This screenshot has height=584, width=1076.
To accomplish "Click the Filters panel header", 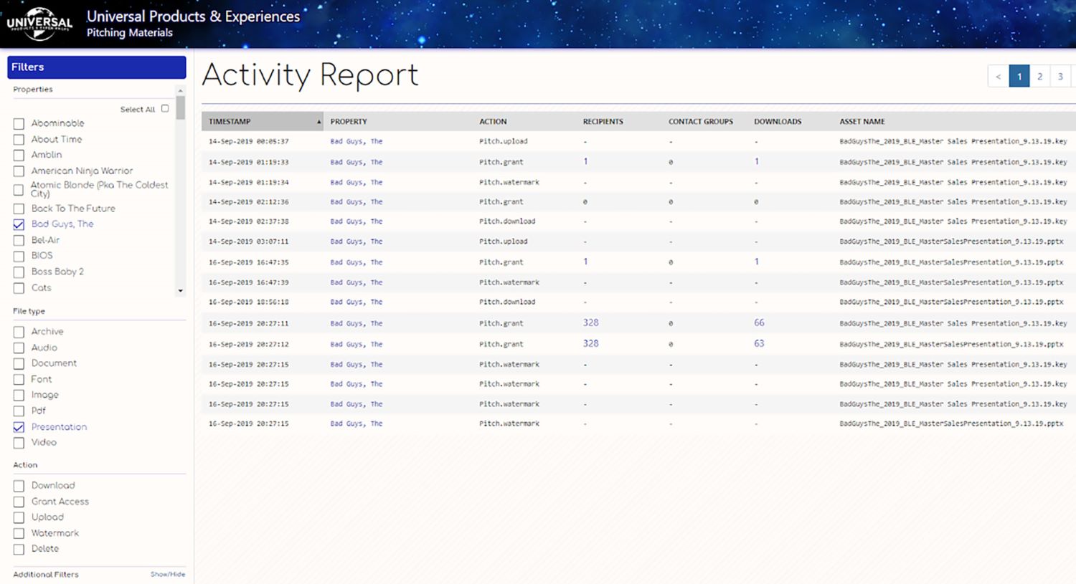I will [x=97, y=67].
